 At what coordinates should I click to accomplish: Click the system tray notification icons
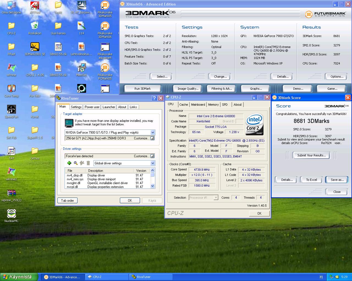(x=334, y=277)
